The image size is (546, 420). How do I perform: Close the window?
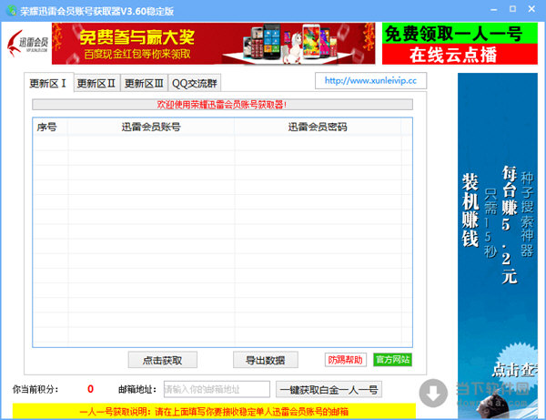(x=531, y=9)
